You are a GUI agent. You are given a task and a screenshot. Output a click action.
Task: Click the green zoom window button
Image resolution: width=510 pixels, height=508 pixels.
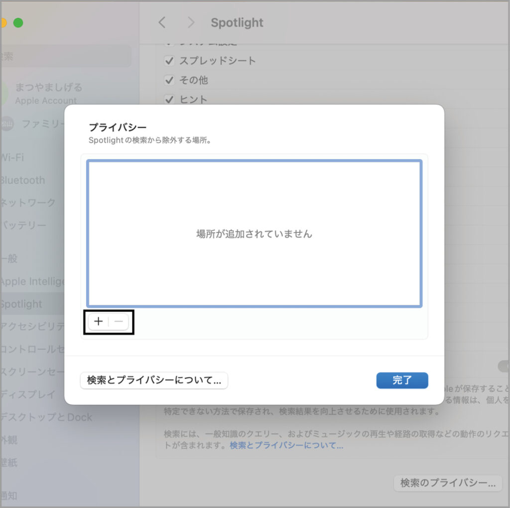click(x=18, y=23)
